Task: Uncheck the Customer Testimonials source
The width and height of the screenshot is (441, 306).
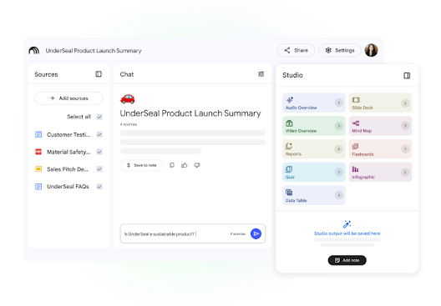Action: (99, 135)
